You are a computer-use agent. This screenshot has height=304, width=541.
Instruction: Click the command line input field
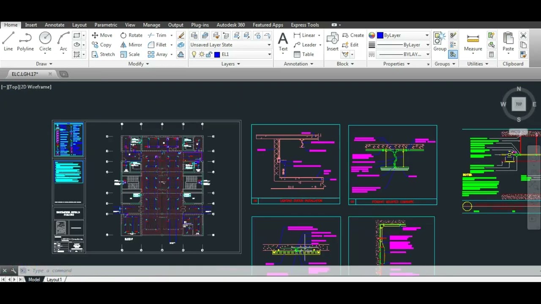click(x=279, y=271)
